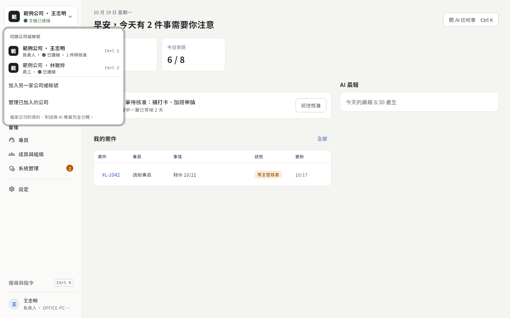The height and width of the screenshot is (318, 510).
Task: Open 全部 cases link
Action: click(322, 139)
